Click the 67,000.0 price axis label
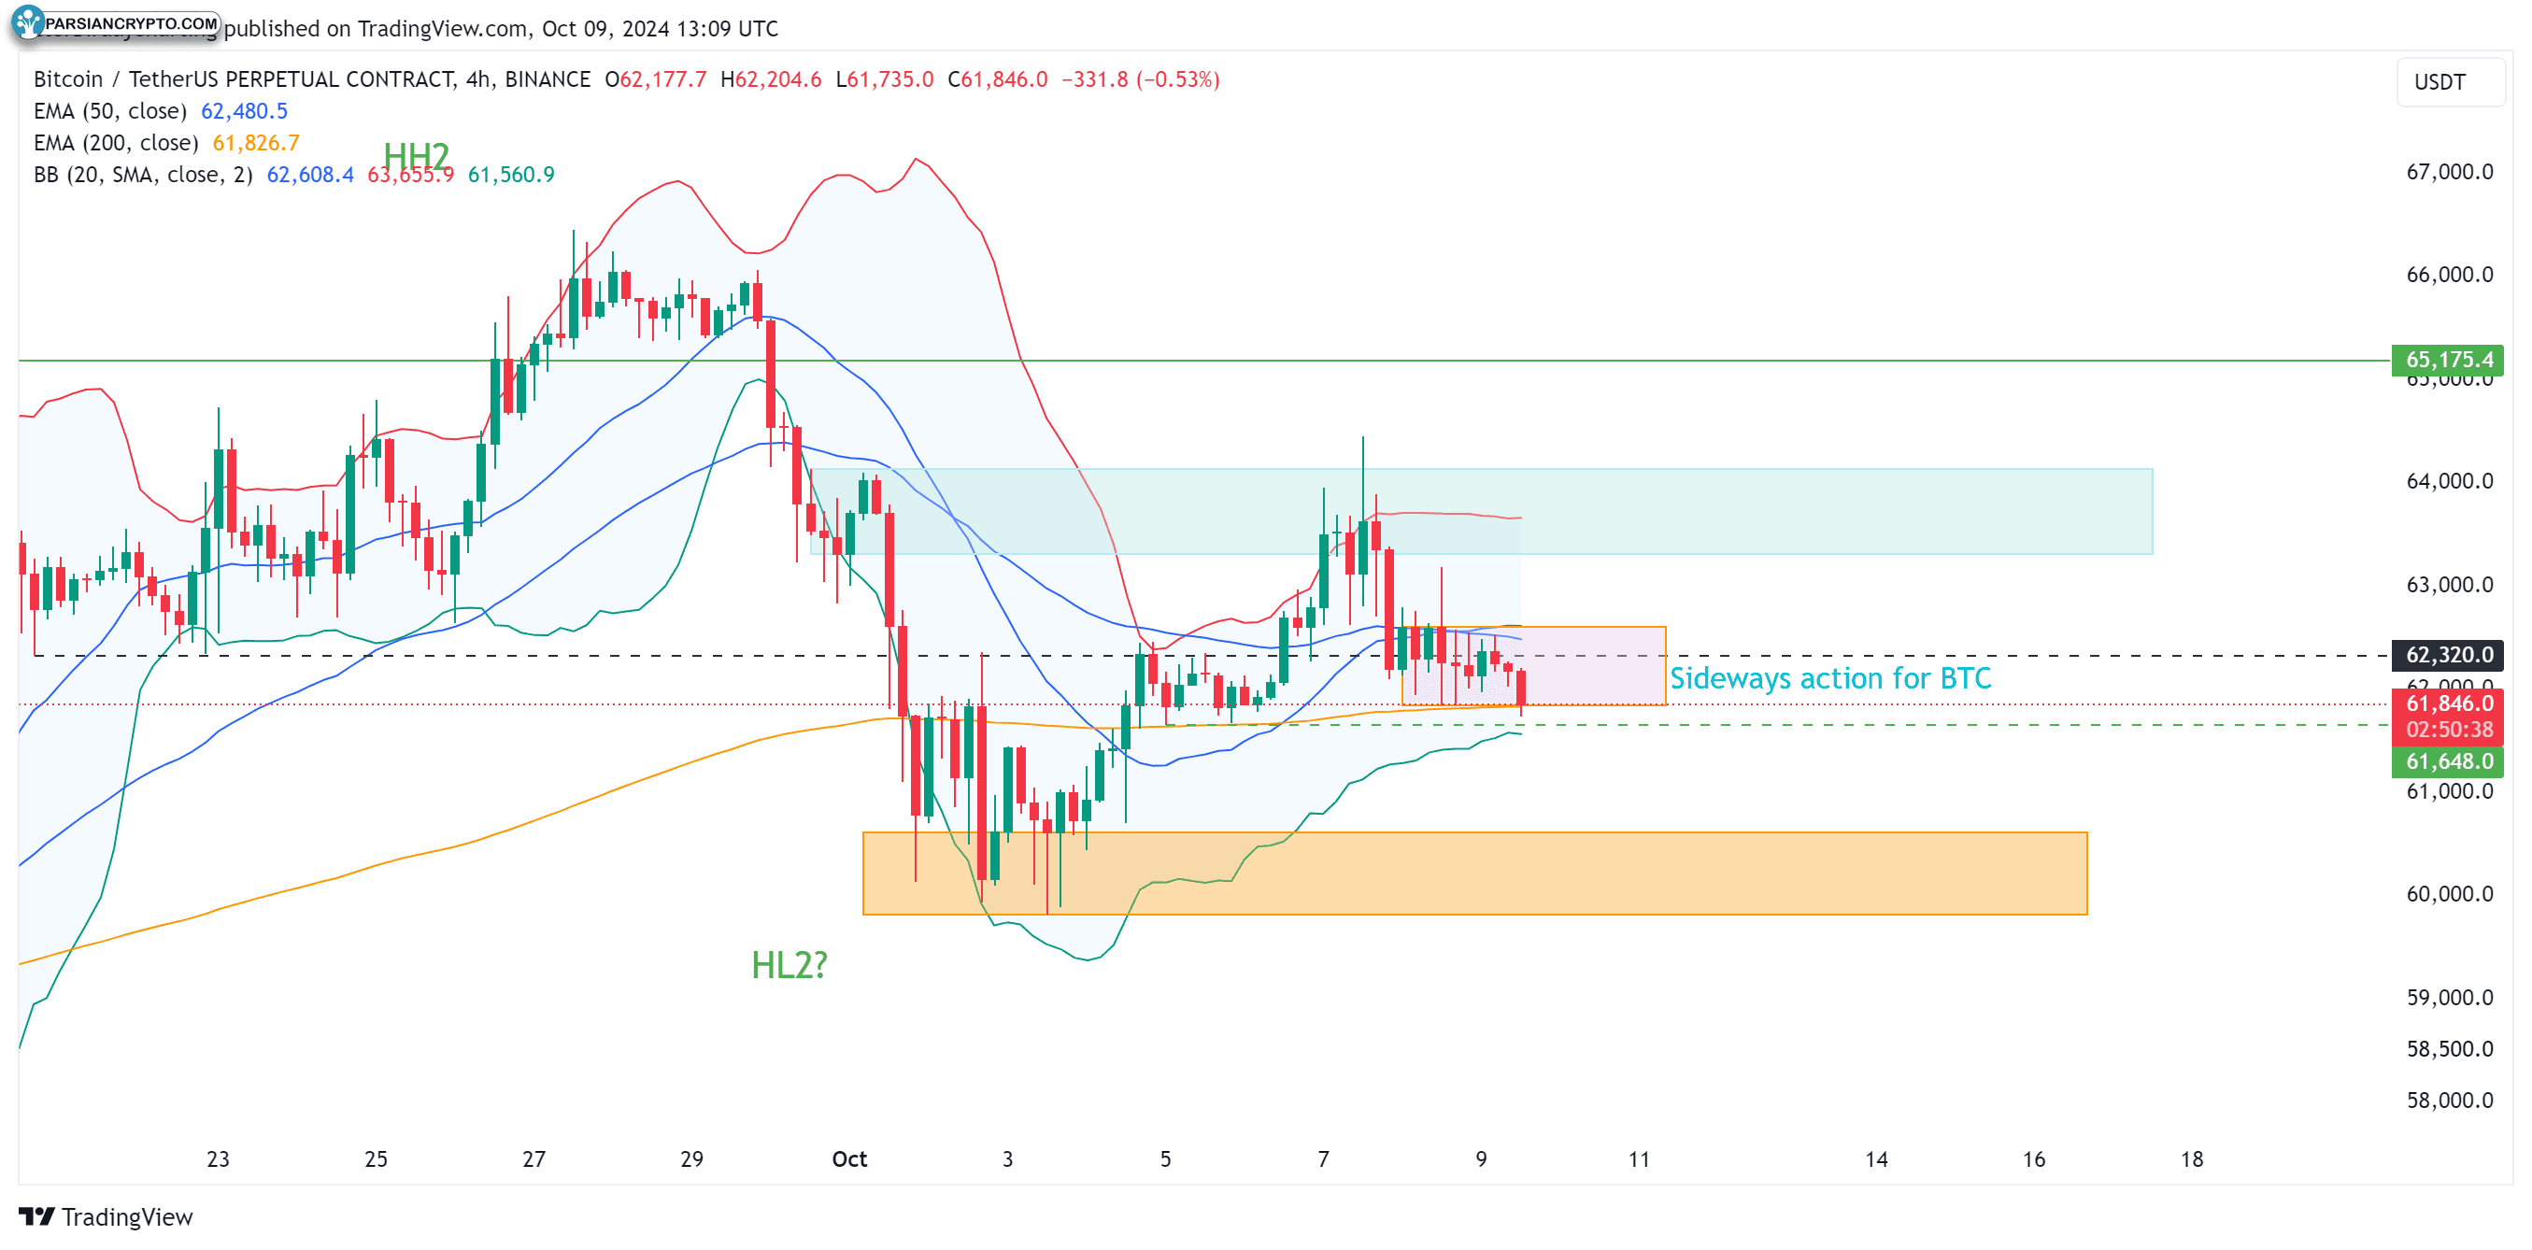 (2449, 172)
